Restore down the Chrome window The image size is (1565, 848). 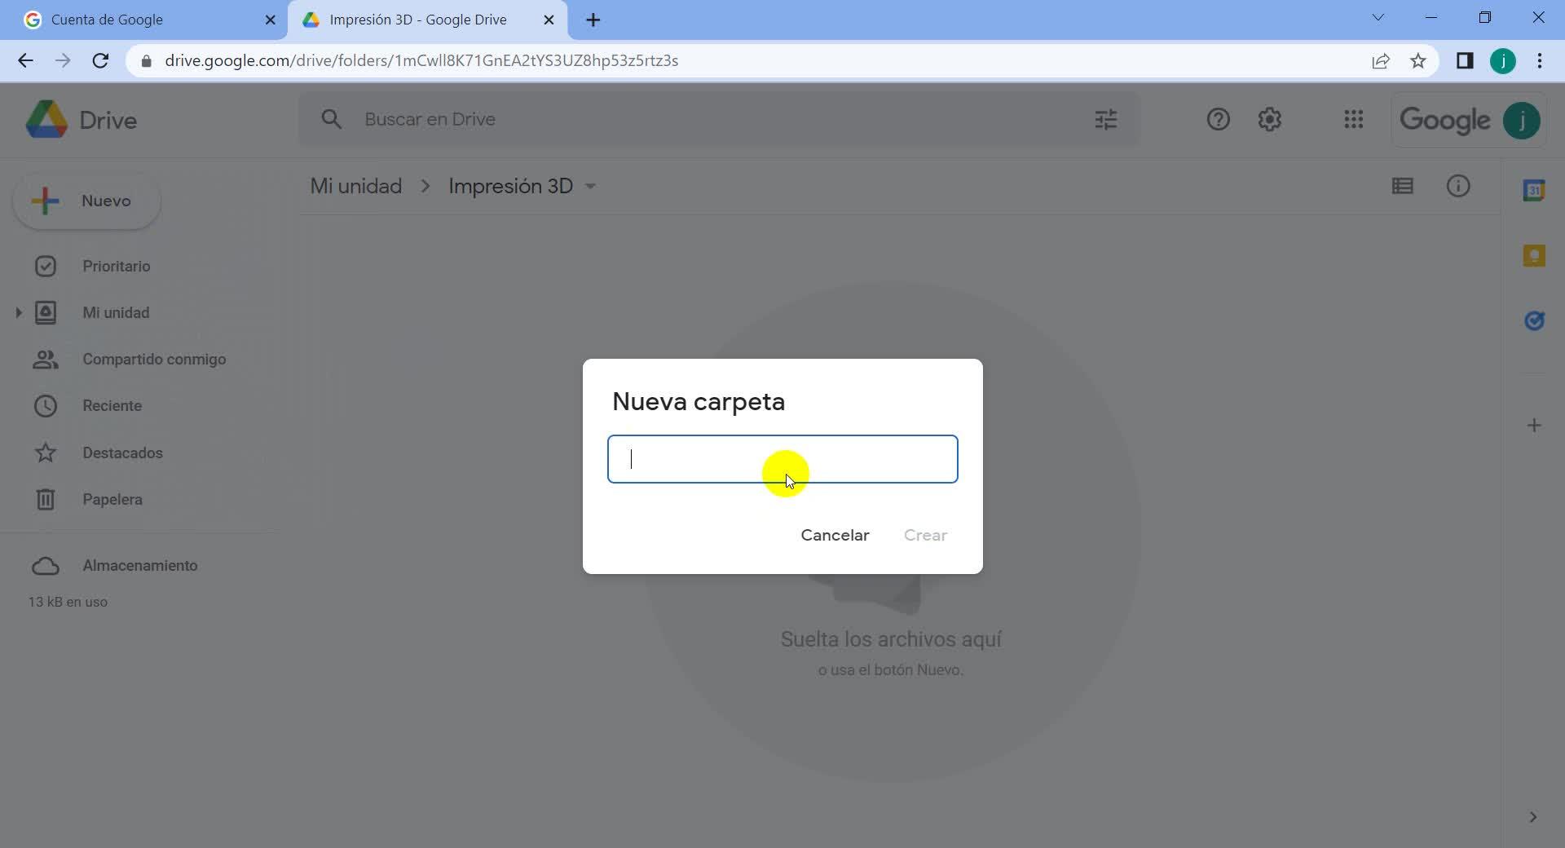[1484, 17]
